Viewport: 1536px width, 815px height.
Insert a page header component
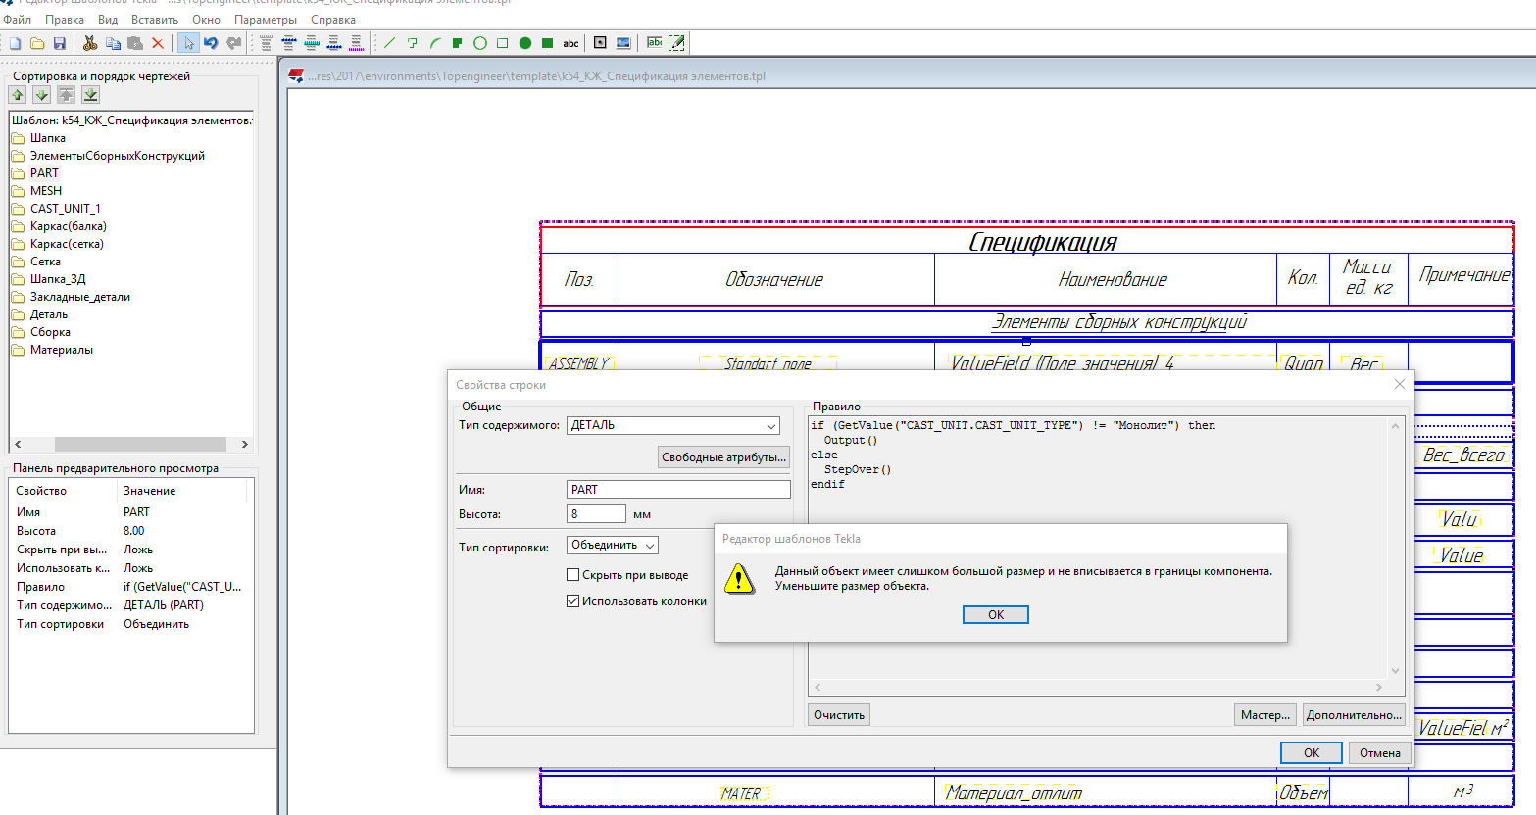pos(288,43)
